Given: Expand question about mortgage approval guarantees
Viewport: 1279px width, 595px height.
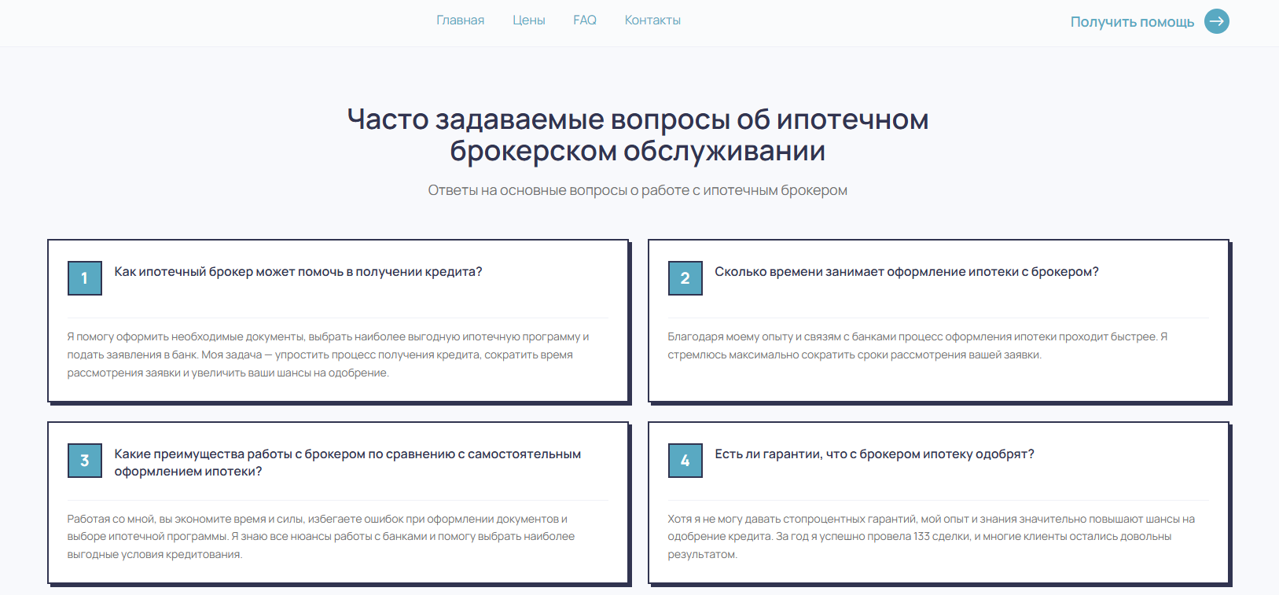Looking at the screenshot, I should point(873,454).
